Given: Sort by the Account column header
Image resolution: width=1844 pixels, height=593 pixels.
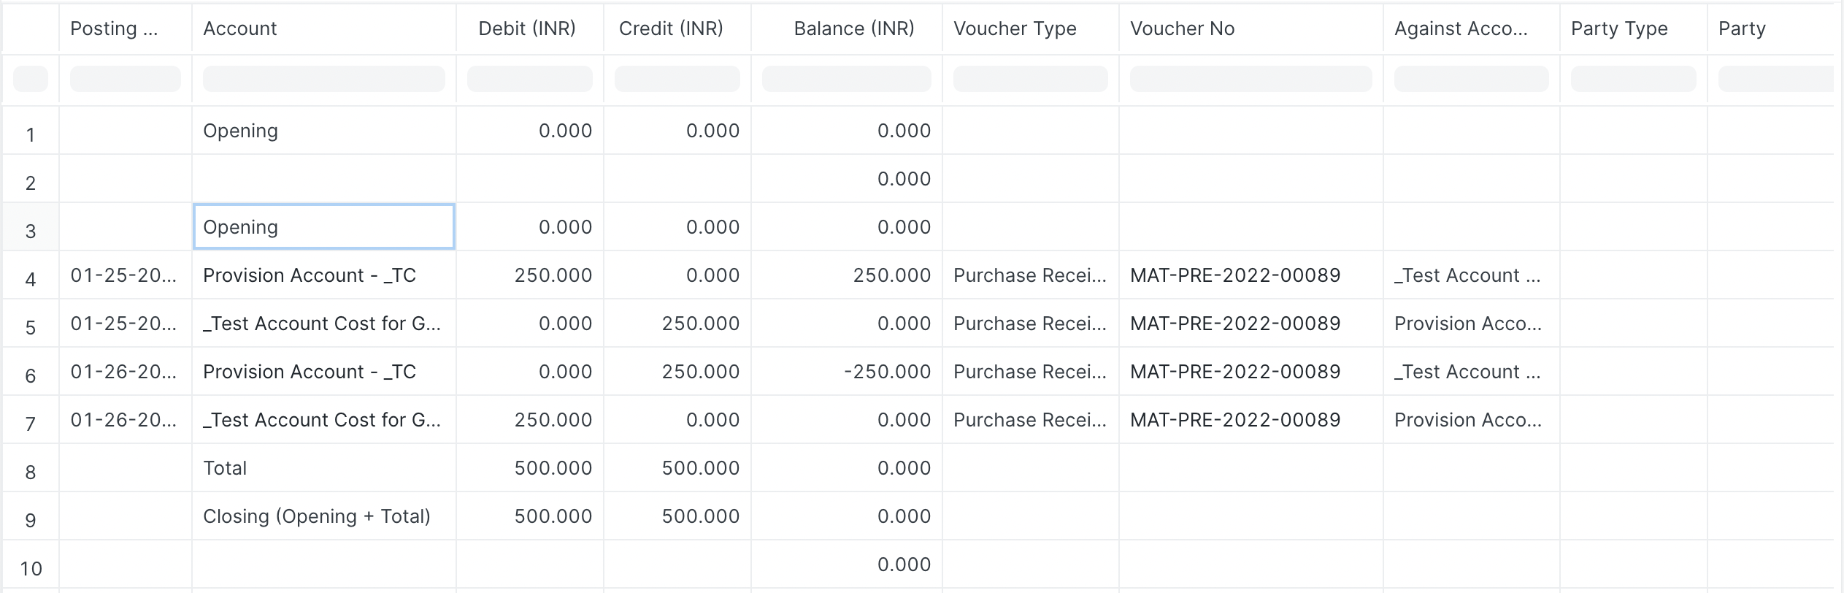Looking at the screenshot, I should (240, 28).
